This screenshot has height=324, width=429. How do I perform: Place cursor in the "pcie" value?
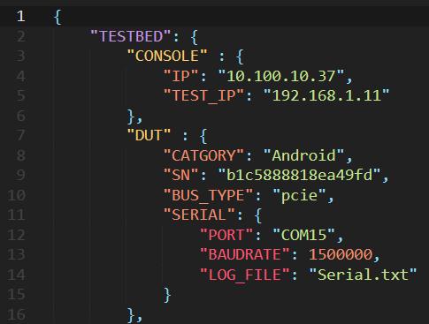(x=299, y=195)
